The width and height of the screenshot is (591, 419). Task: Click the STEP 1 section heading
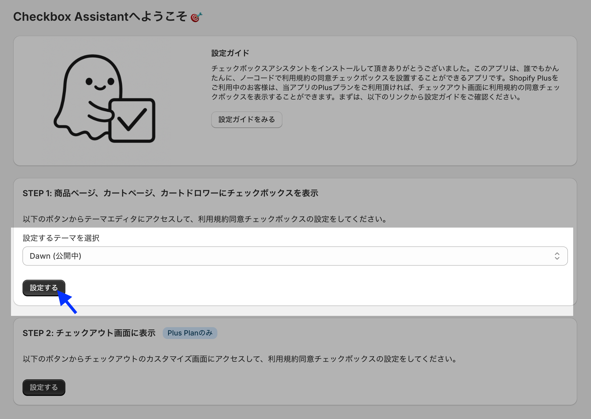170,193
